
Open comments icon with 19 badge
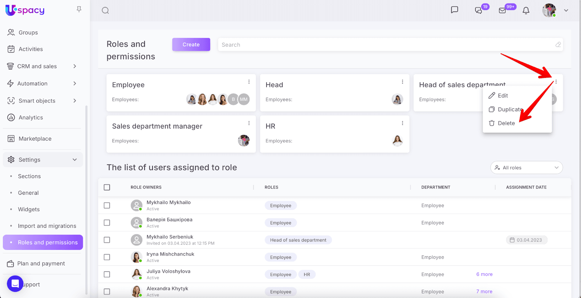479,11
